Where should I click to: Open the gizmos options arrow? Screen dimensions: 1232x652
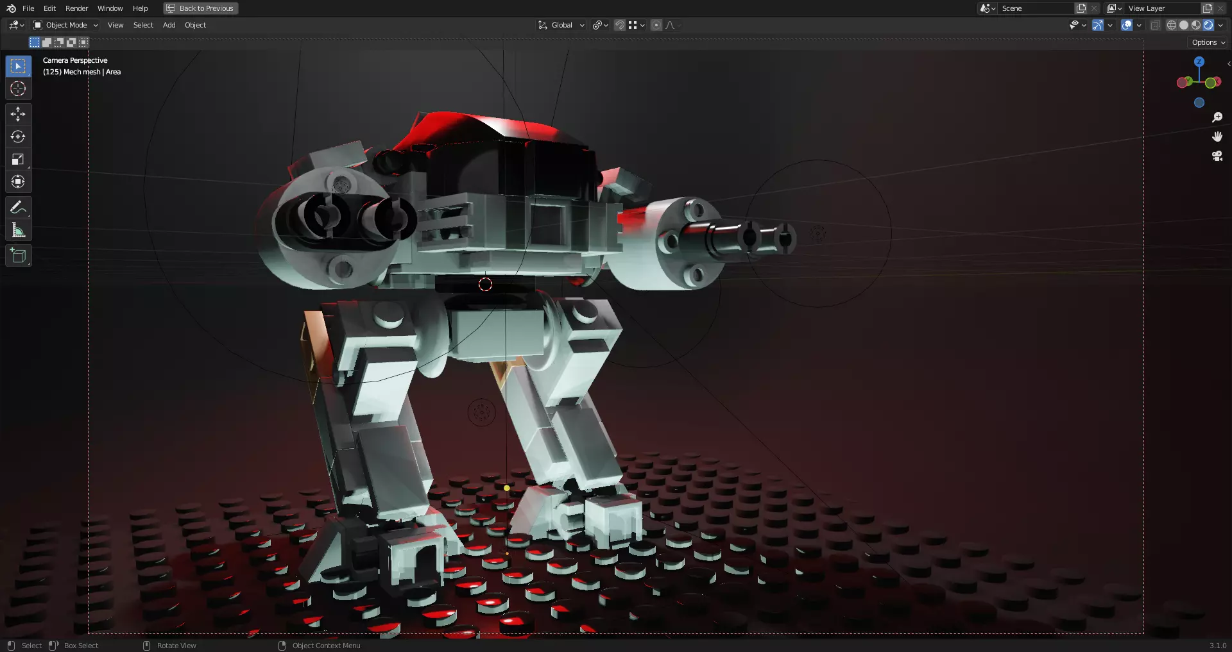(1110, 25)
